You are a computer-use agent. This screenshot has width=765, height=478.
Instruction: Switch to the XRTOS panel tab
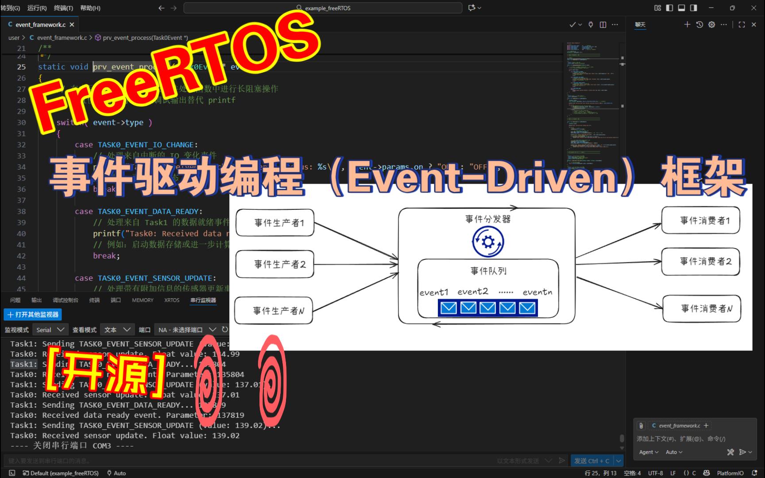172,300
